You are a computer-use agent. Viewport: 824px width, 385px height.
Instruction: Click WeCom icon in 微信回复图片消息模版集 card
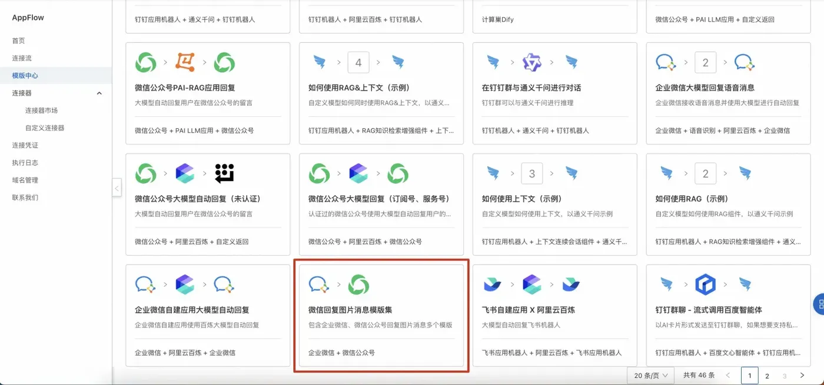(319, 284)
